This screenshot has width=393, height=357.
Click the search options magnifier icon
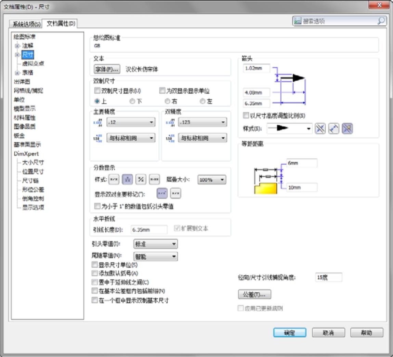[381, 21]
